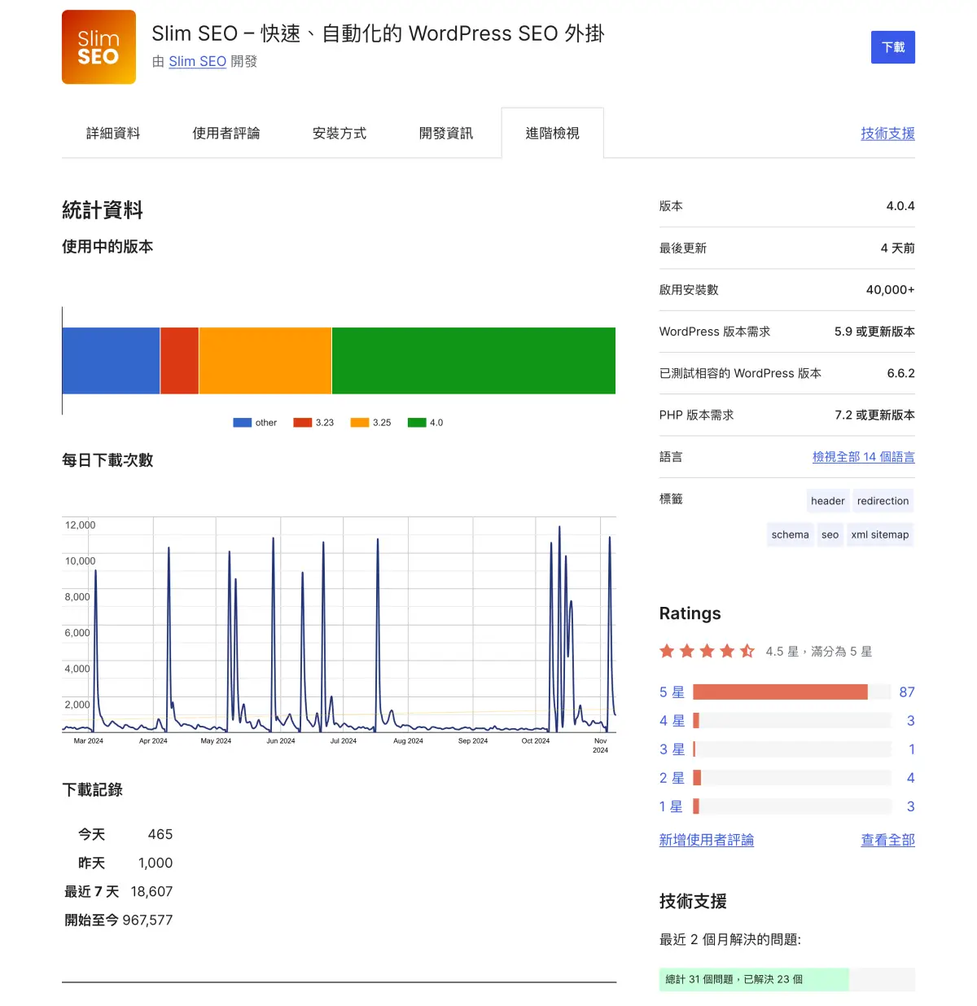Click the 4.0.4 version value
Viewport: 977px width, 1006px height.
point(900,206)
